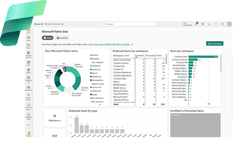Open Learn more about Microsoft Fabric insights link

109,44
